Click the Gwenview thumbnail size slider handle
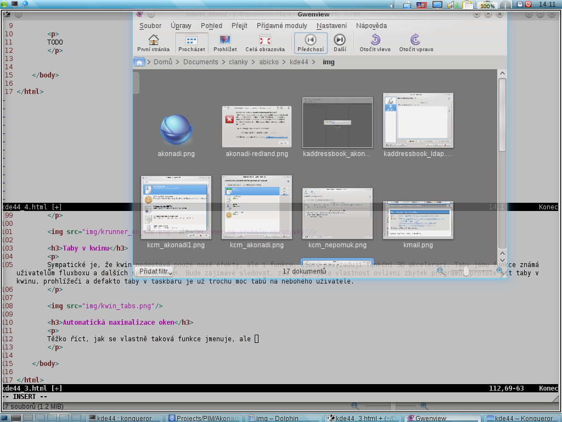Image resolution: width=562 pixels, height=422 pixels. coord(466,271)
